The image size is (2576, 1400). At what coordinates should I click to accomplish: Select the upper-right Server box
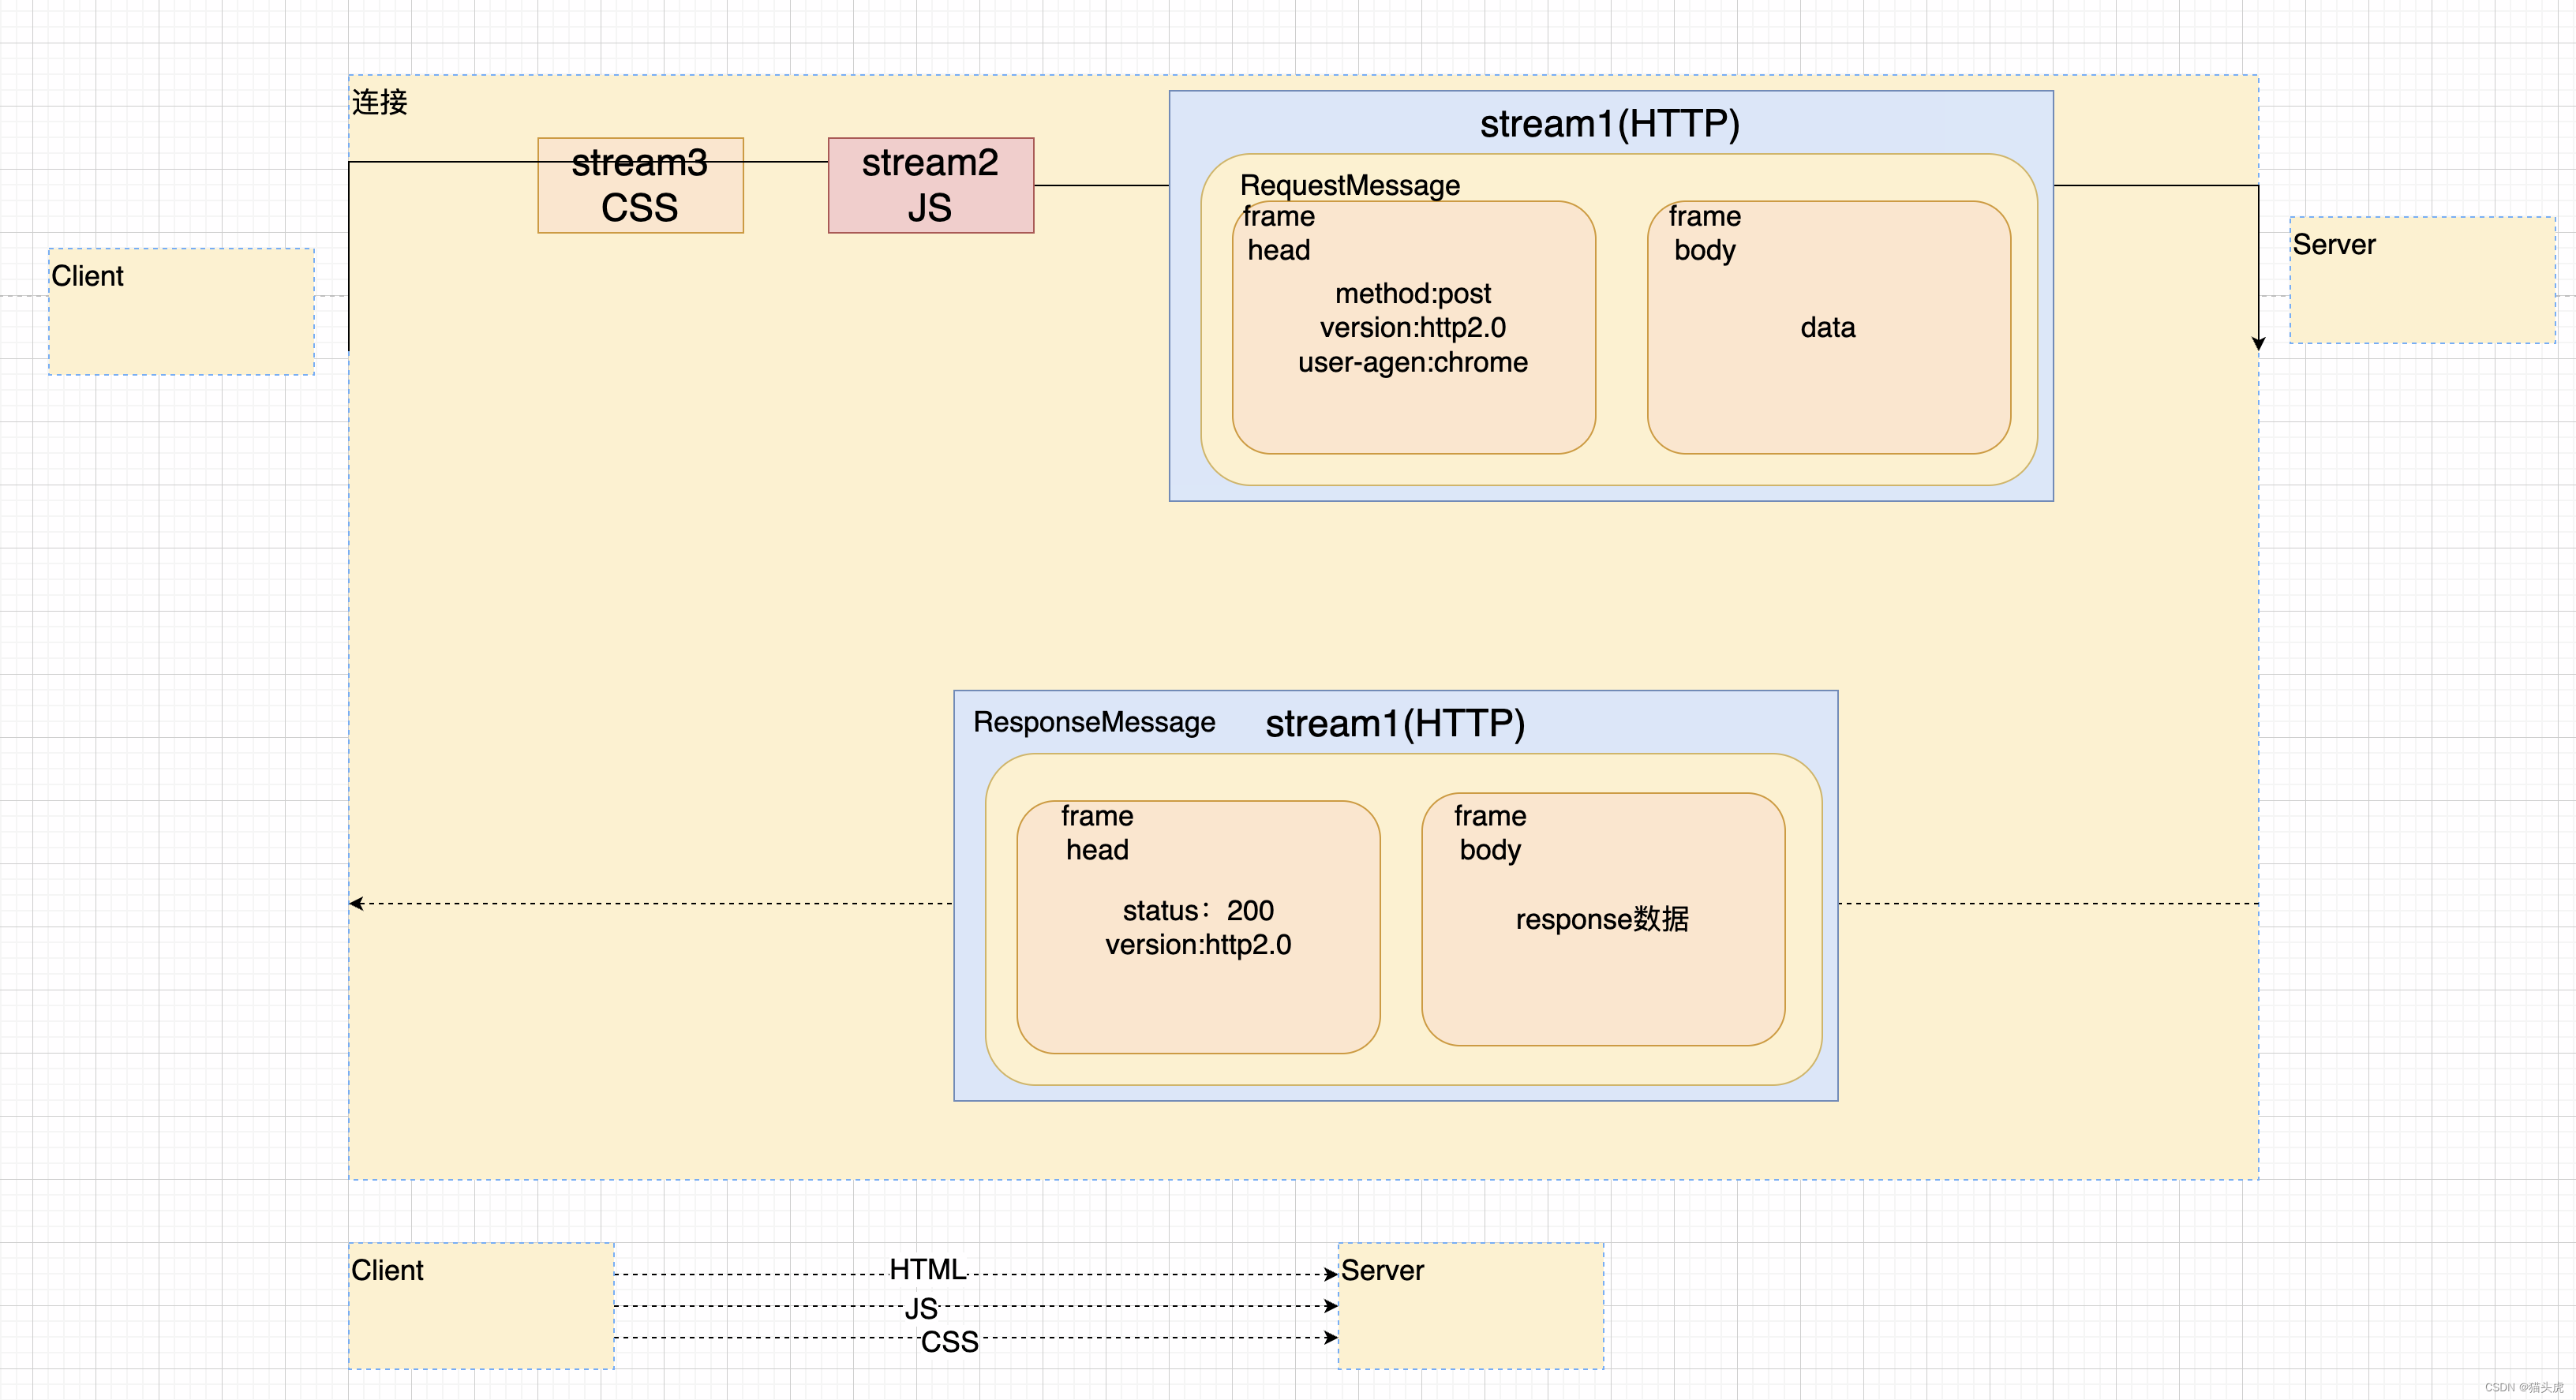point(2422,280)
